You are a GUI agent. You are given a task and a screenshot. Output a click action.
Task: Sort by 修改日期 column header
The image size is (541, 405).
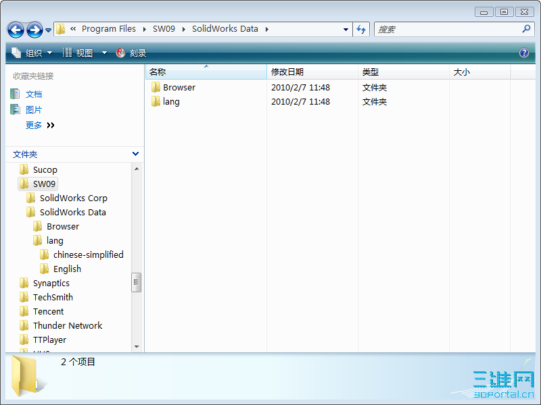[x=312, y=72]
